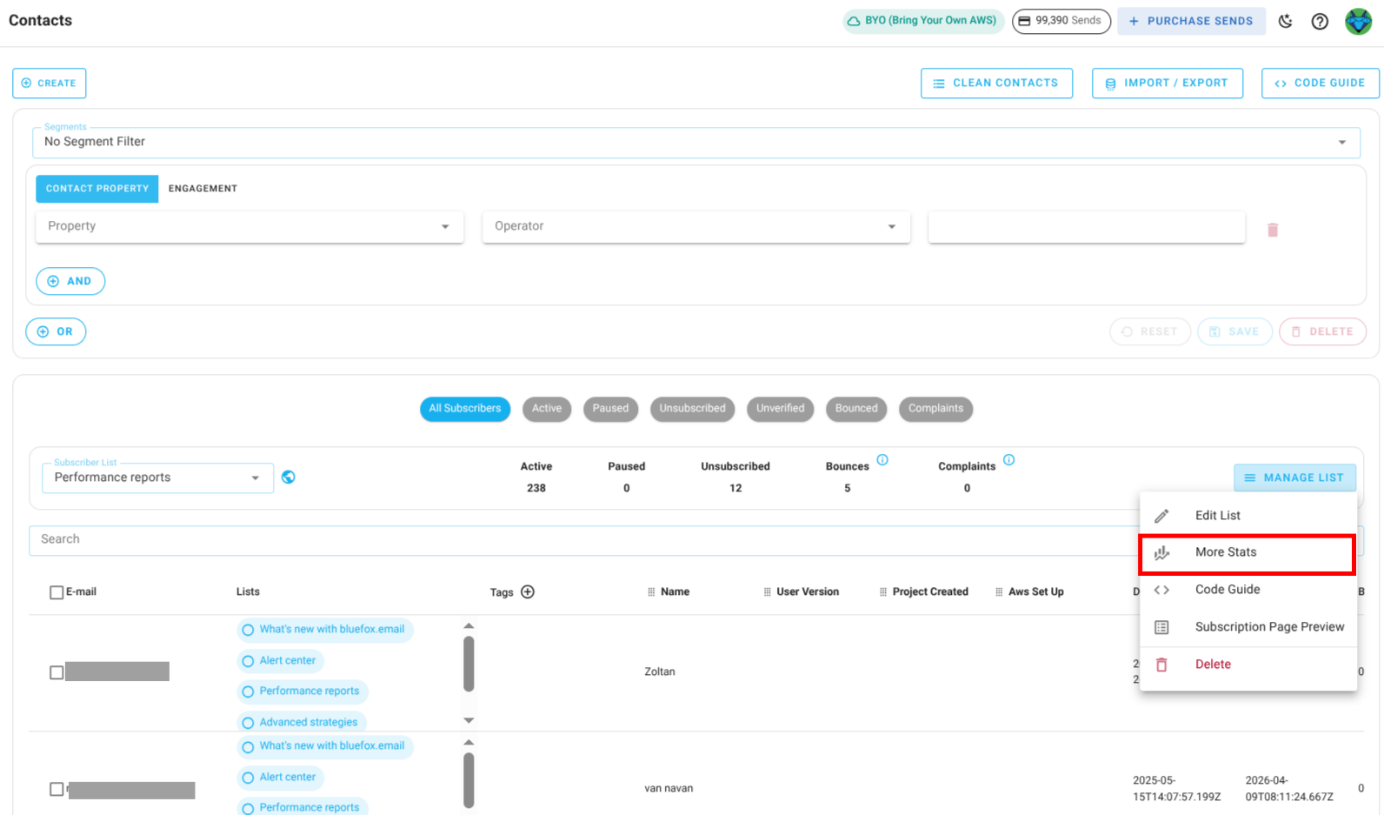Show info icon beside Complaints
The image size is (1384, 815).
1008,460
